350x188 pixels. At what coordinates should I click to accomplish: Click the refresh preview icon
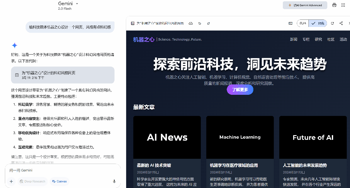coord(332,23)
